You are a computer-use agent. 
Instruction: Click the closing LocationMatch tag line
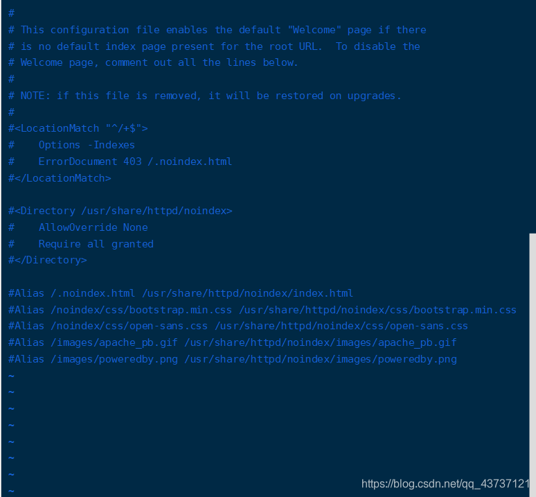click(x=60, y=178)
